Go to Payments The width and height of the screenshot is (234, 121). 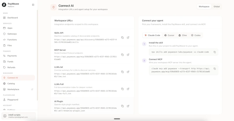18,56
